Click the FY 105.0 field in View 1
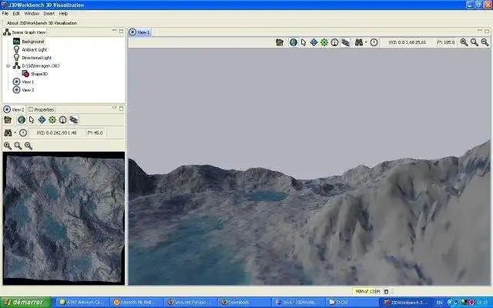 [x=446, y=42]
